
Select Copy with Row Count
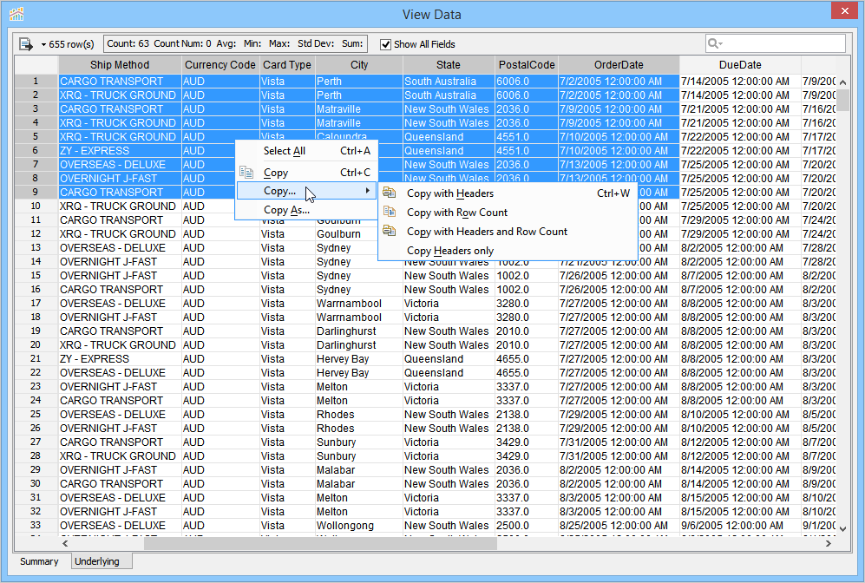pos(508,213)
